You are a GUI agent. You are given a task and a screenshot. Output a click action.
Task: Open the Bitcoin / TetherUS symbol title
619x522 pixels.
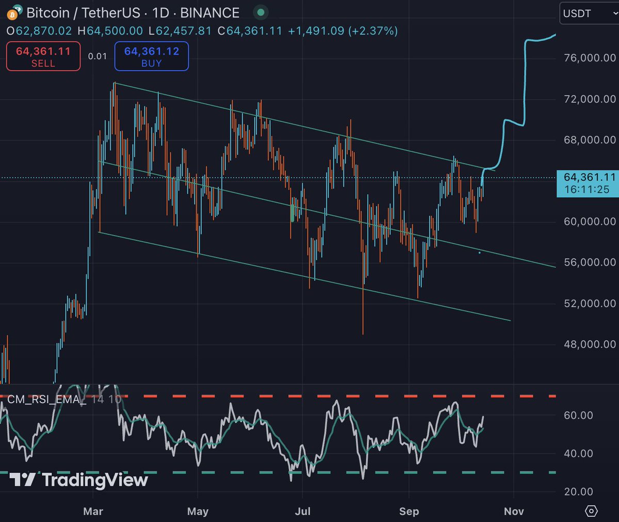pyautogui.click(x=133, y=12)
